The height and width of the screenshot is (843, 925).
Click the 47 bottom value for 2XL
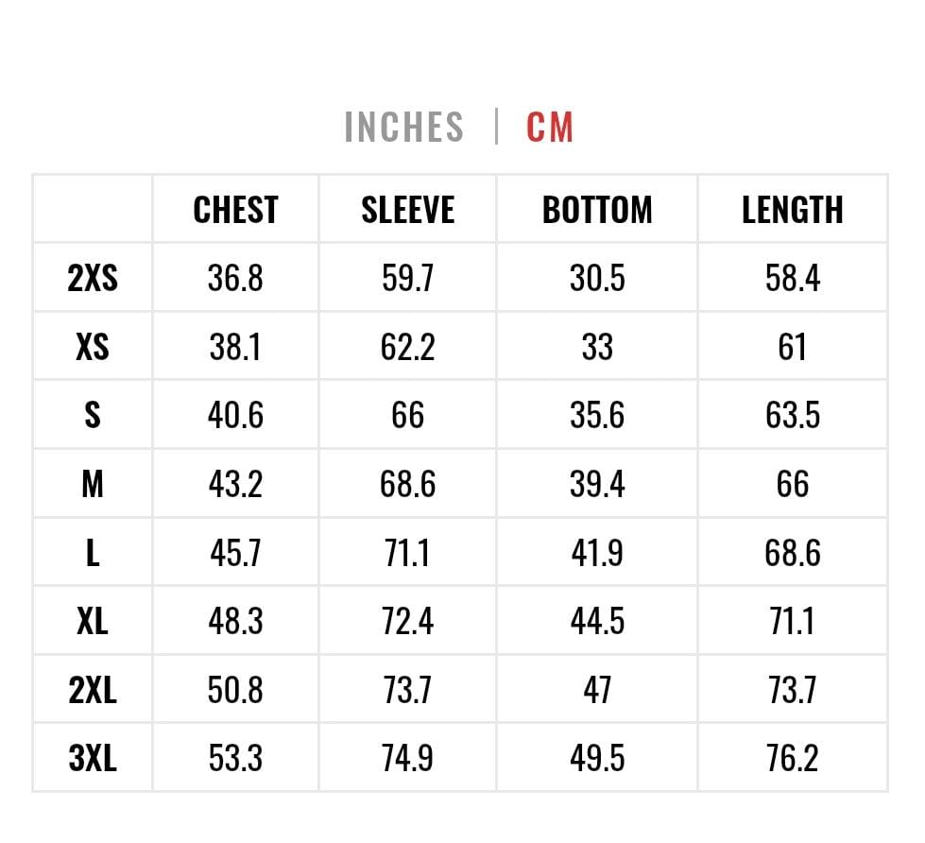(x=597, y=690)
